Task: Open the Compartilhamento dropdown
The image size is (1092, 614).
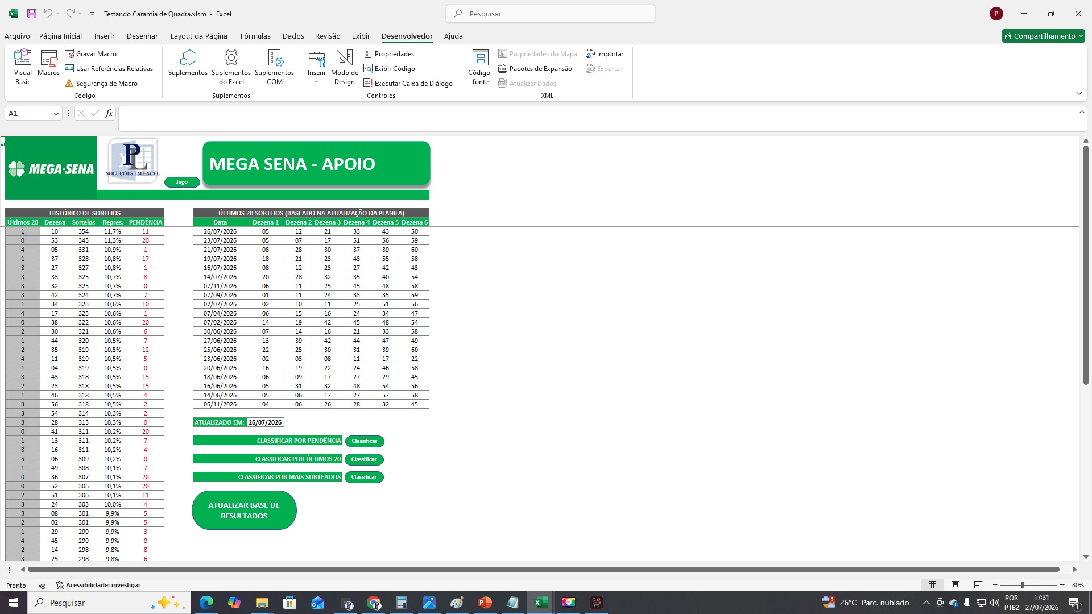Action: (1044, 36)
